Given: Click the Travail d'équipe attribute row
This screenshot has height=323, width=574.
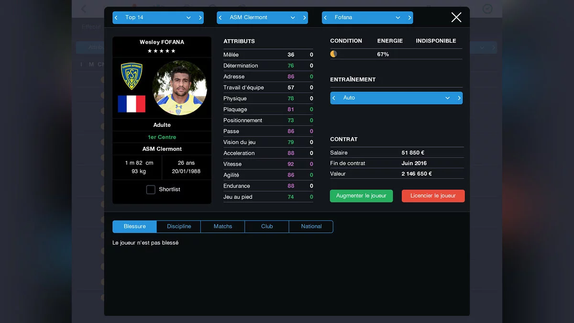Looking at the screenshot, I should (268, 88).
